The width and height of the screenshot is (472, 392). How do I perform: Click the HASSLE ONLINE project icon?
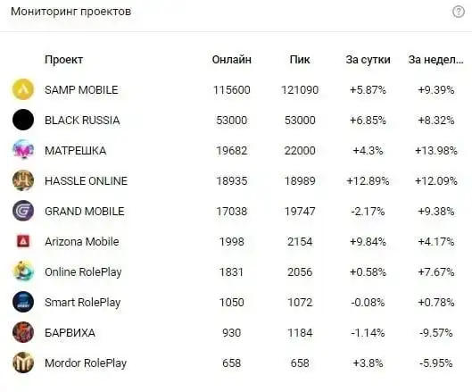click(x=23, y=180)
